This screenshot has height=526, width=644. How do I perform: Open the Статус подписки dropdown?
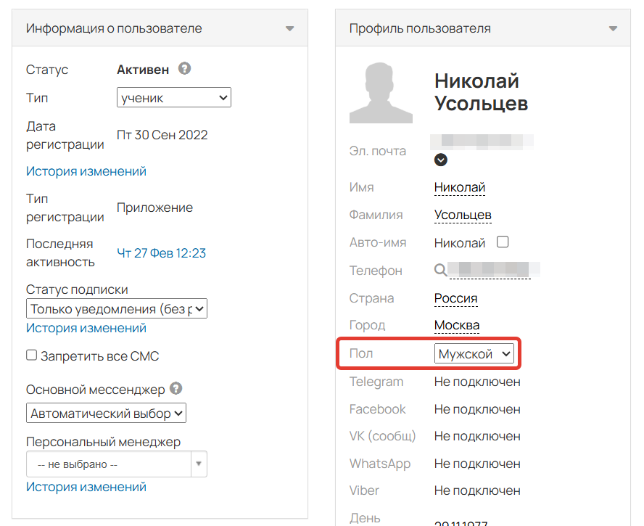[x=117, y=309]
